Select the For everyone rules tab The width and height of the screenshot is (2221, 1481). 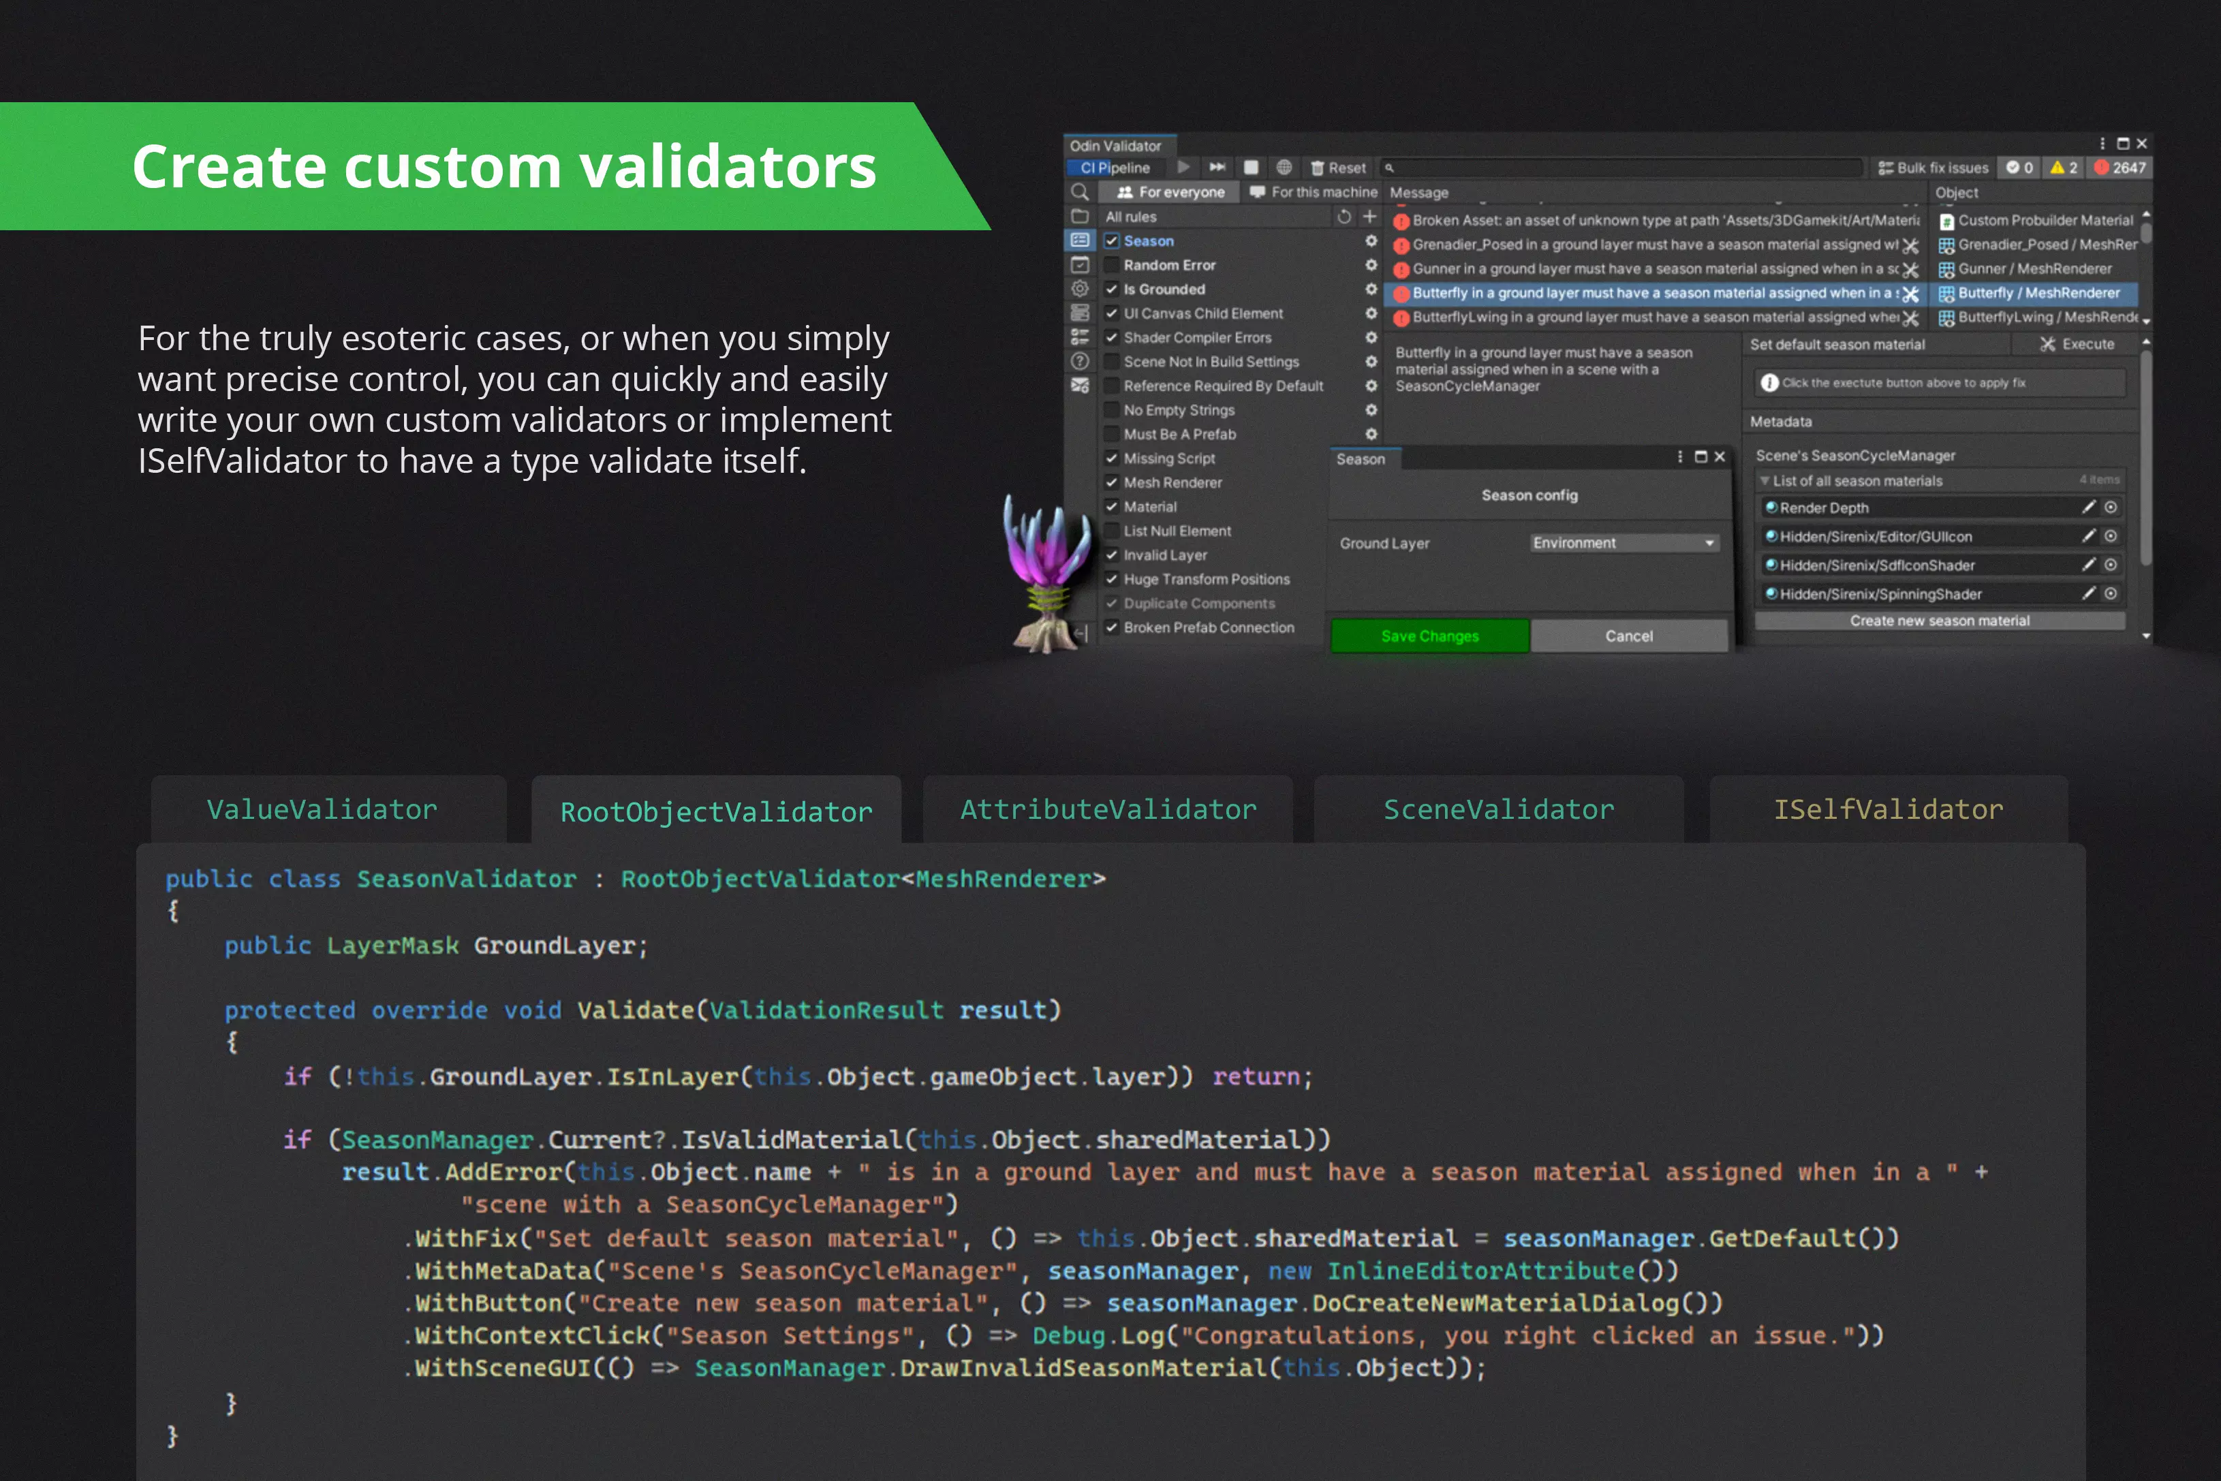1170,191
